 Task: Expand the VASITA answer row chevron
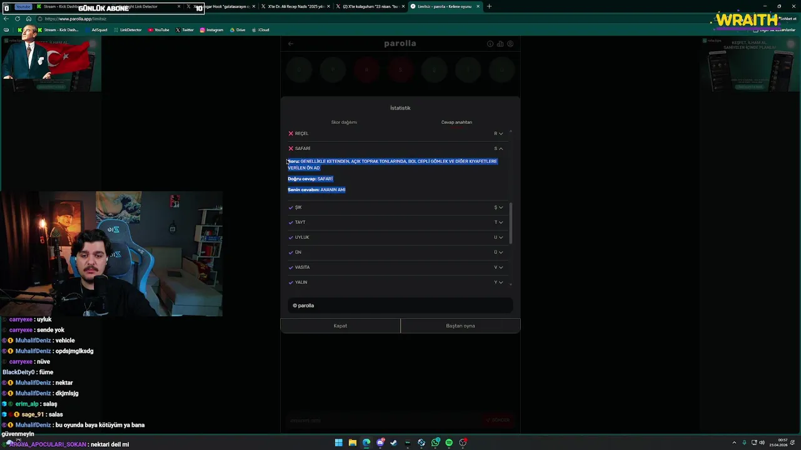click(501, 267)
